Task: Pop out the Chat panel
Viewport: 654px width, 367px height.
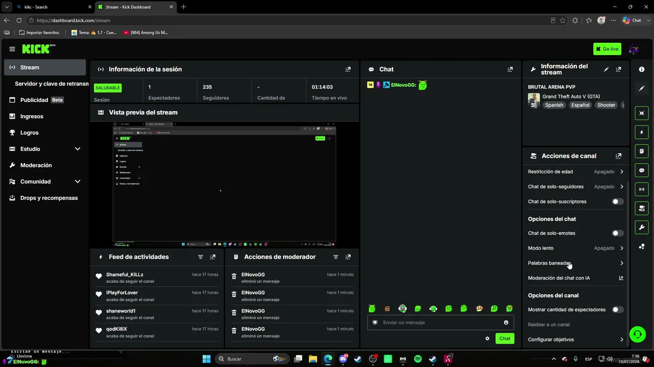Action: [x=510, y=69]
